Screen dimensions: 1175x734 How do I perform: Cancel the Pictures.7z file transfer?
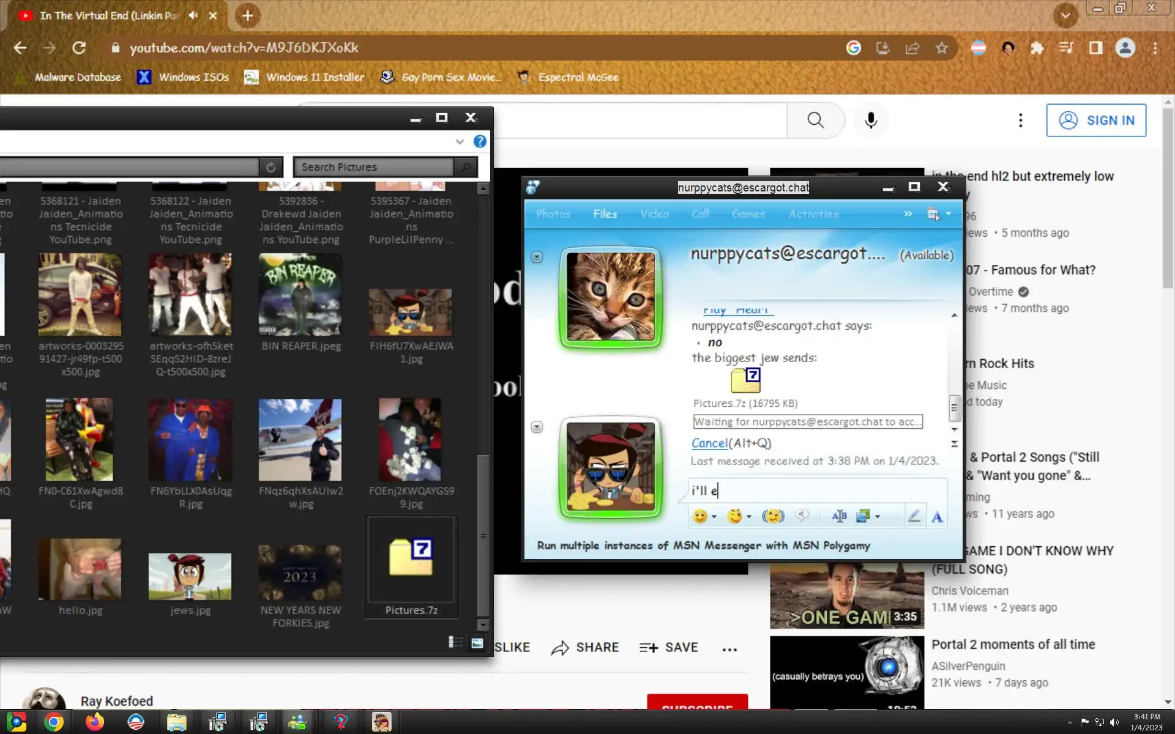(x=709, y=443)
